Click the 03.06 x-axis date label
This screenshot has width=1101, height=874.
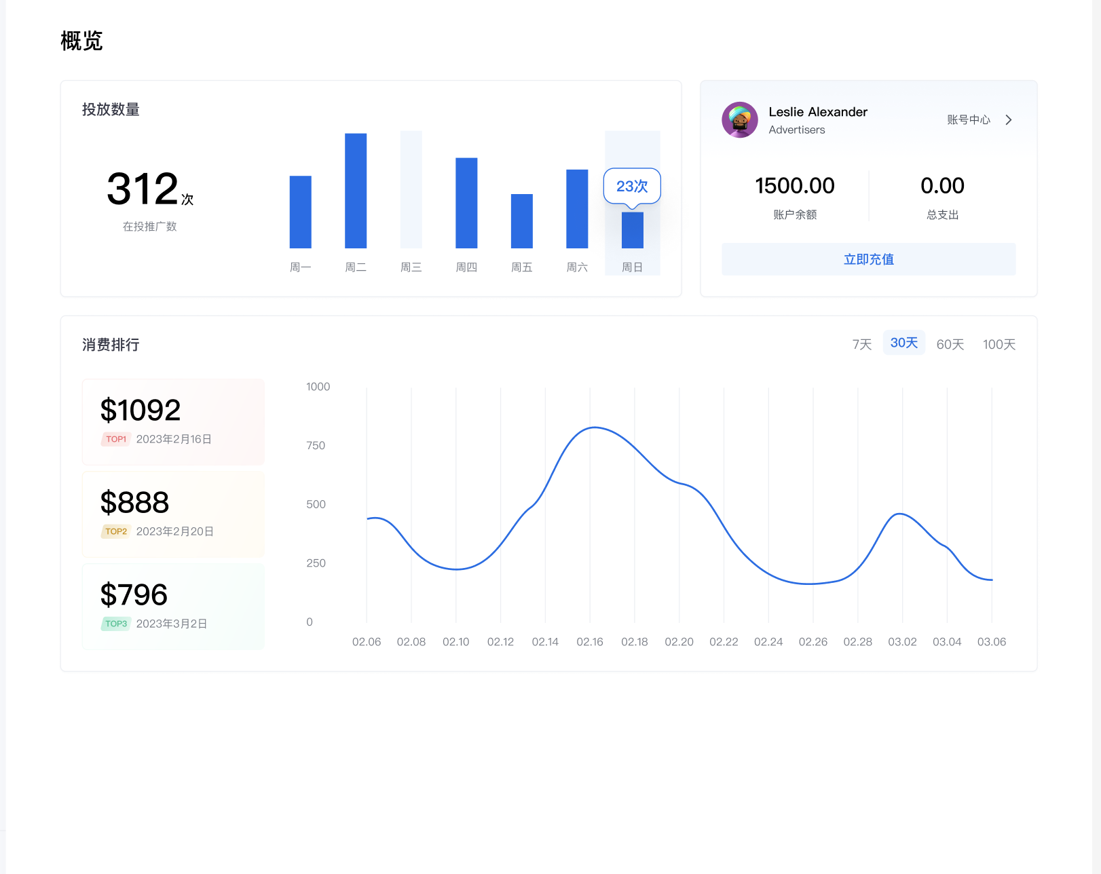[x=992, y=642]
